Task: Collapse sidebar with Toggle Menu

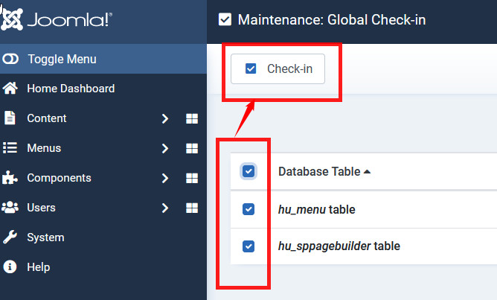Action: (x=62, y=59)
